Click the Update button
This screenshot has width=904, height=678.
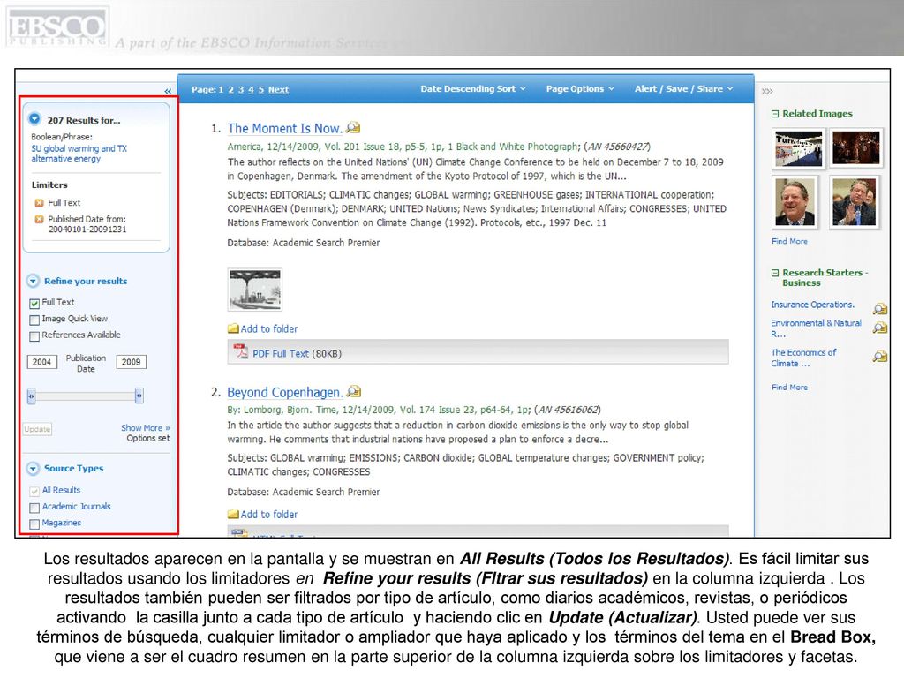pyautogui.click(x=37, y=429)
